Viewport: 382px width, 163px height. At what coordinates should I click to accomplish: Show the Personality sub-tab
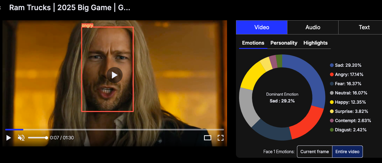284,43
